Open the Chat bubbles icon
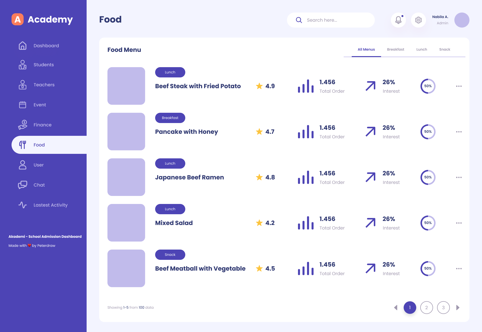The height and width of the screenshot is (332, 482). (x=23, y=185)
